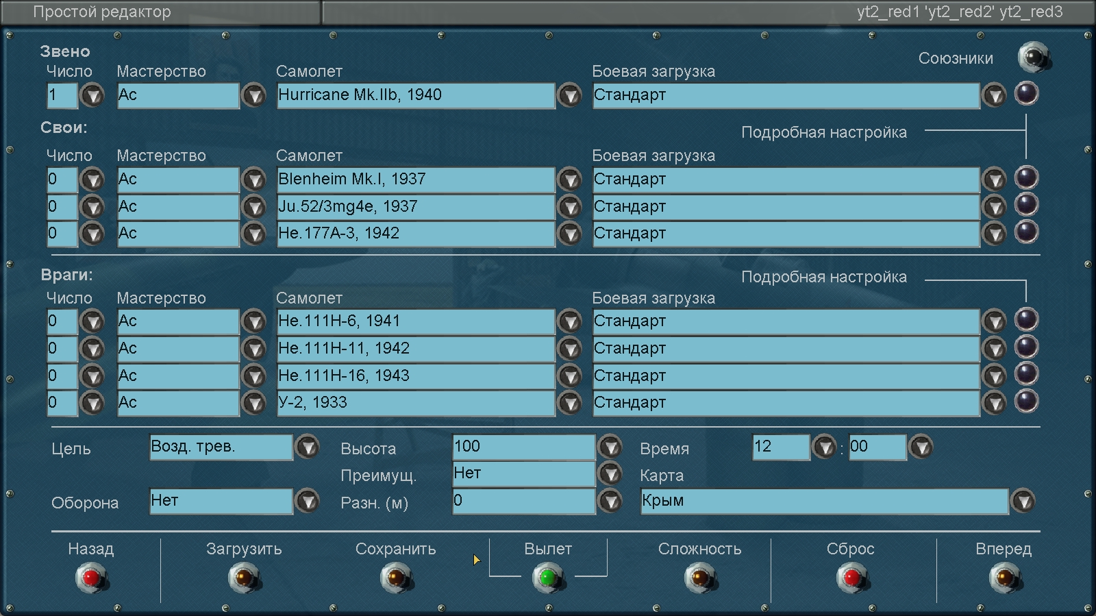Open detailed setup for Ju.52/3mg4e row
1096x616 pixels.
(x=1026, y=204)
